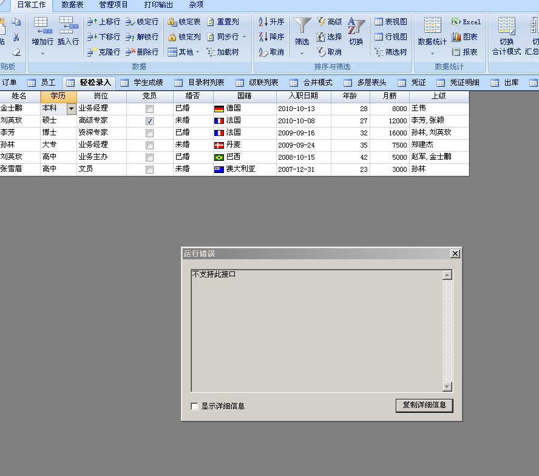Click the 克隆行 (clone row) icon
The width and height of the screenshot is (539, 476).
(x=92, y=52)
